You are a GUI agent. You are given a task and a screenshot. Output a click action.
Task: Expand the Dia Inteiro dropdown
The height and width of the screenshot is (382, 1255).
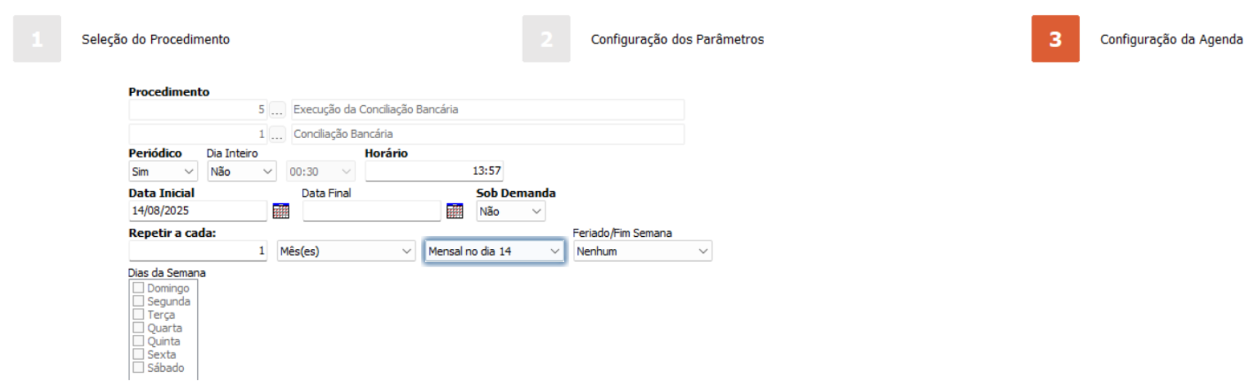point(241,172)
